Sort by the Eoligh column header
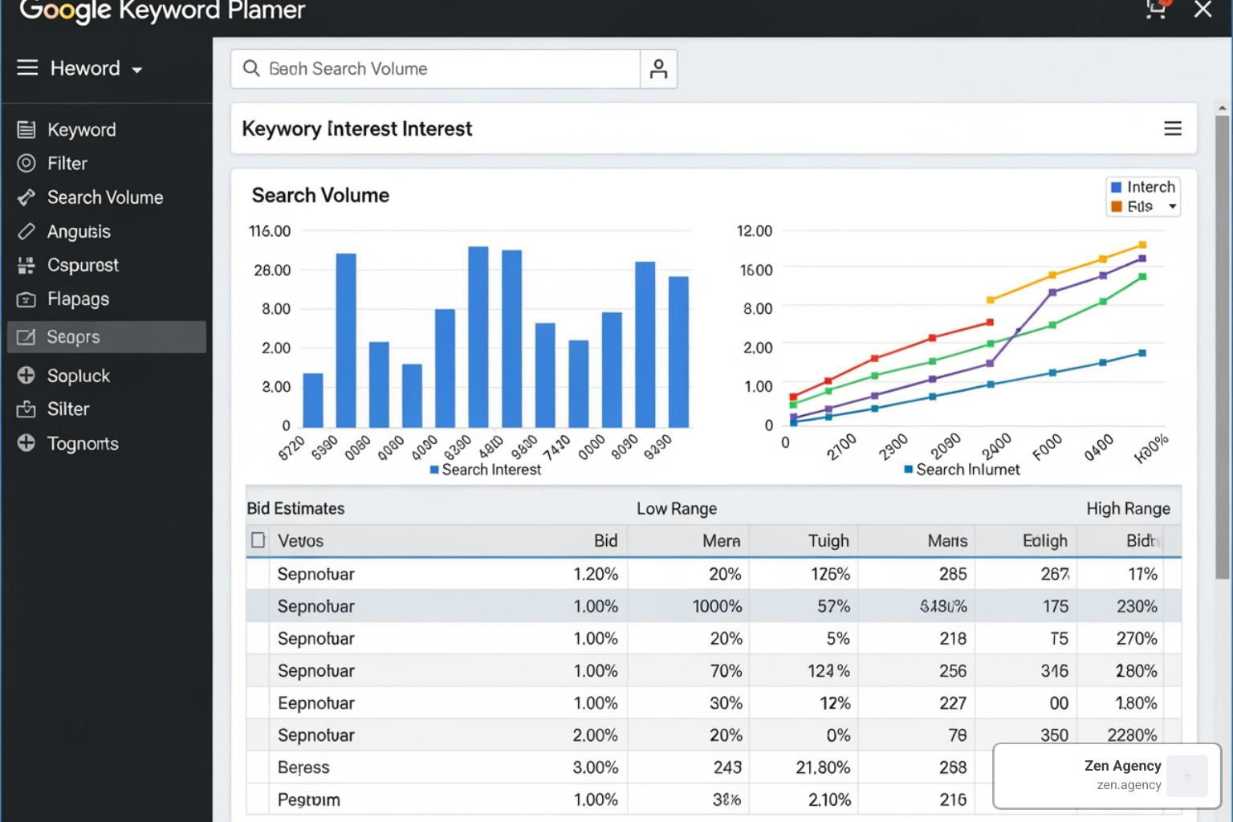Viewport: 1233px width, 822px height. click(x=1045, y=541)
